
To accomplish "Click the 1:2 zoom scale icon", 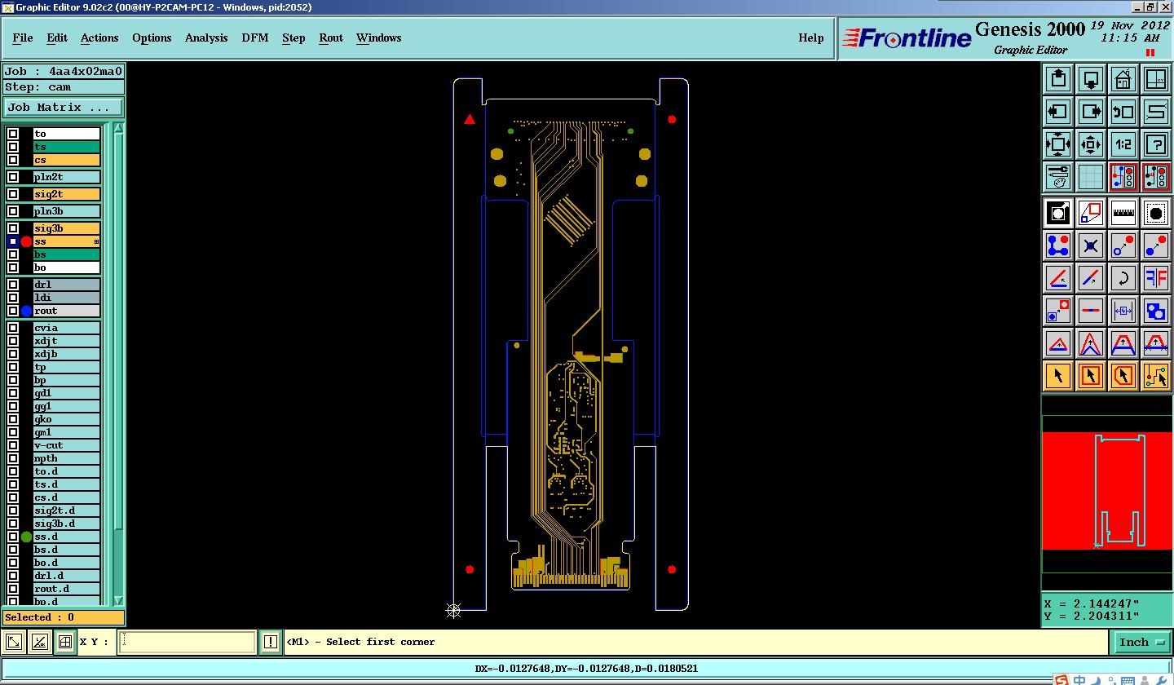I will [1123, 144].
